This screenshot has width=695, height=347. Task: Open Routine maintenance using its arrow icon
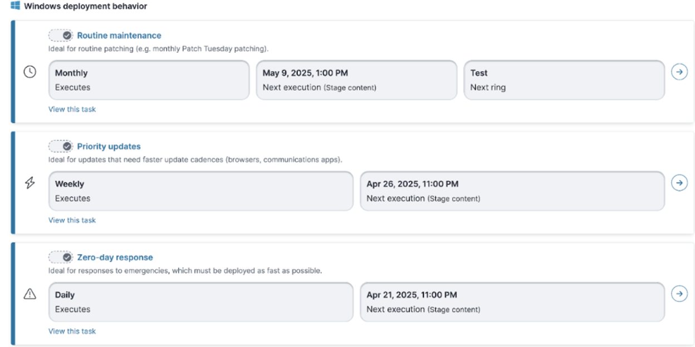(x=679, y=72)
